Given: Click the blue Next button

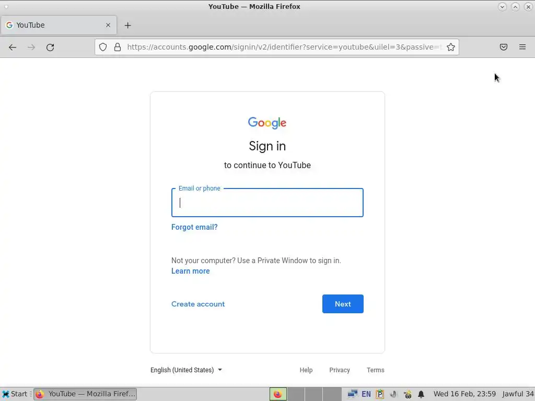Looking at the screenshot, I should pos(343,304).
